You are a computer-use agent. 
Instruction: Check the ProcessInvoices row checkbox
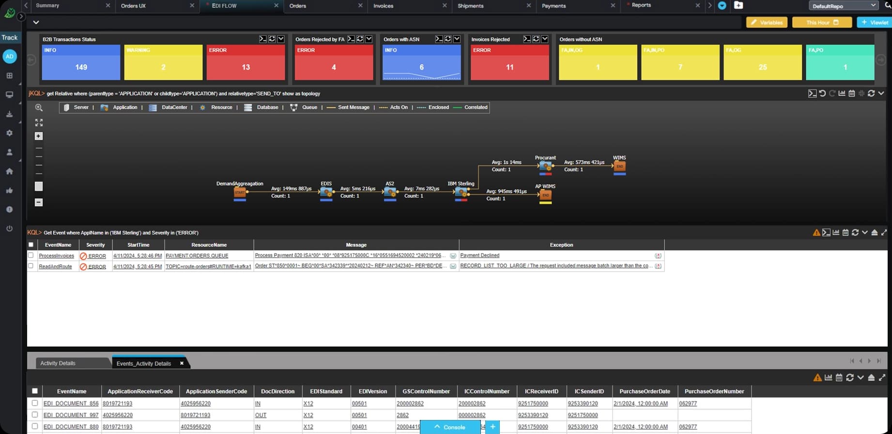[31, 255]
